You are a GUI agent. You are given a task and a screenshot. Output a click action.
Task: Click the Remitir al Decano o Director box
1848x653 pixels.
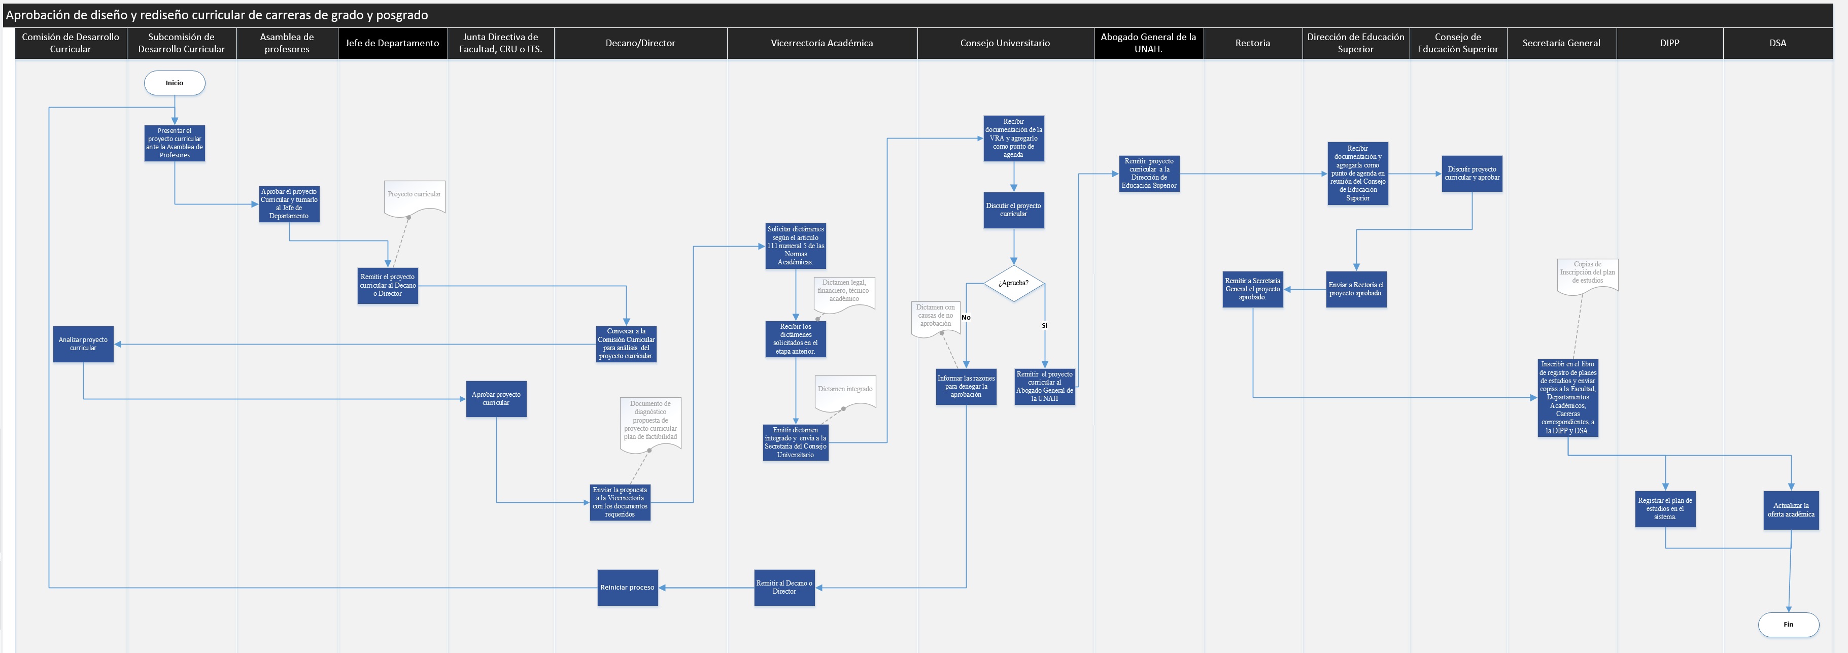pos(784,588)
